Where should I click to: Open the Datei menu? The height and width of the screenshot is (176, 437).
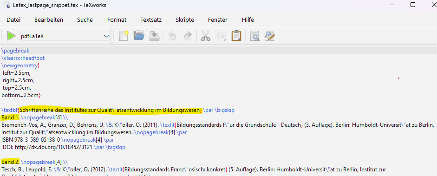point(13,20)
